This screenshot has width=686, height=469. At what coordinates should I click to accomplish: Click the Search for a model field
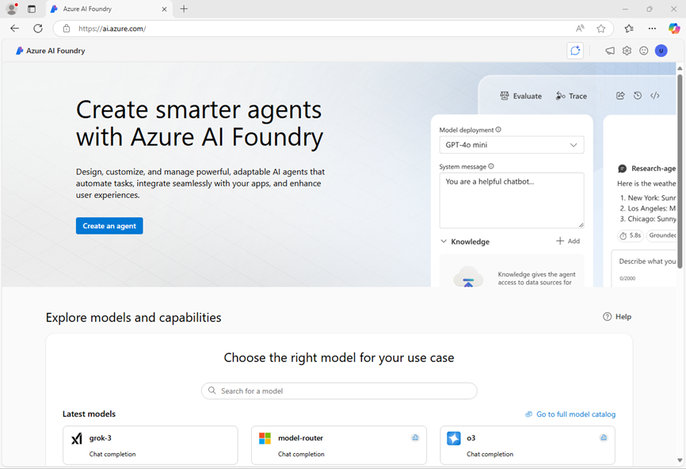click(x=339, y=391)
